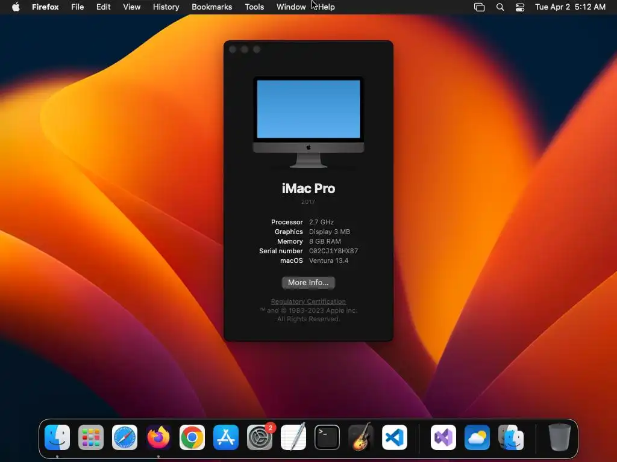Click the iMac Pro title text

[x=308, y=188]
